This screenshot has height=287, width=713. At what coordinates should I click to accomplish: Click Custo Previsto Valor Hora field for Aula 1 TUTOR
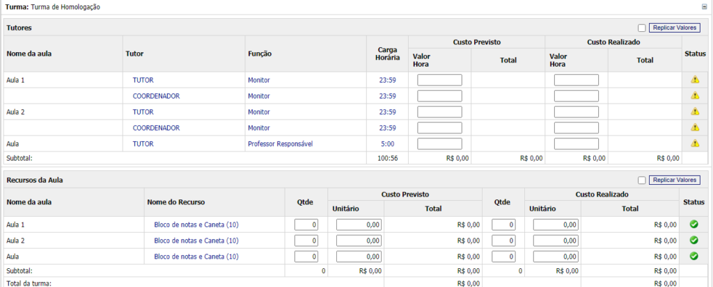tap(439, 80)
